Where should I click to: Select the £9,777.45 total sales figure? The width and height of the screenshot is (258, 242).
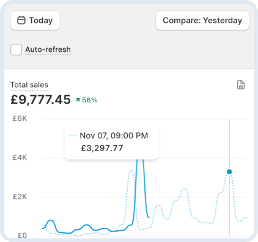point(40,100)
